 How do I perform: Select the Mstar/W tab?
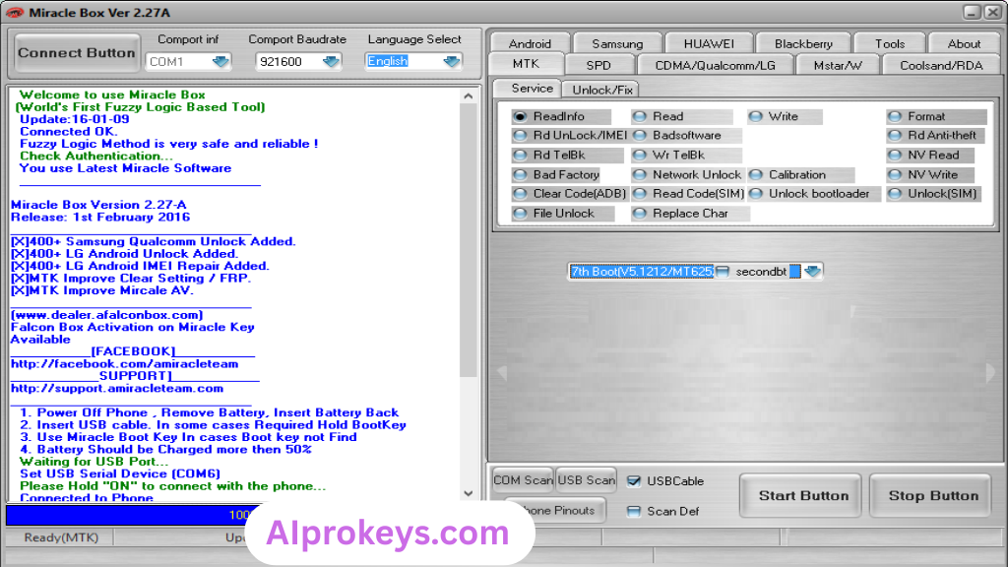pyautogui.click(x=838, y=65)
